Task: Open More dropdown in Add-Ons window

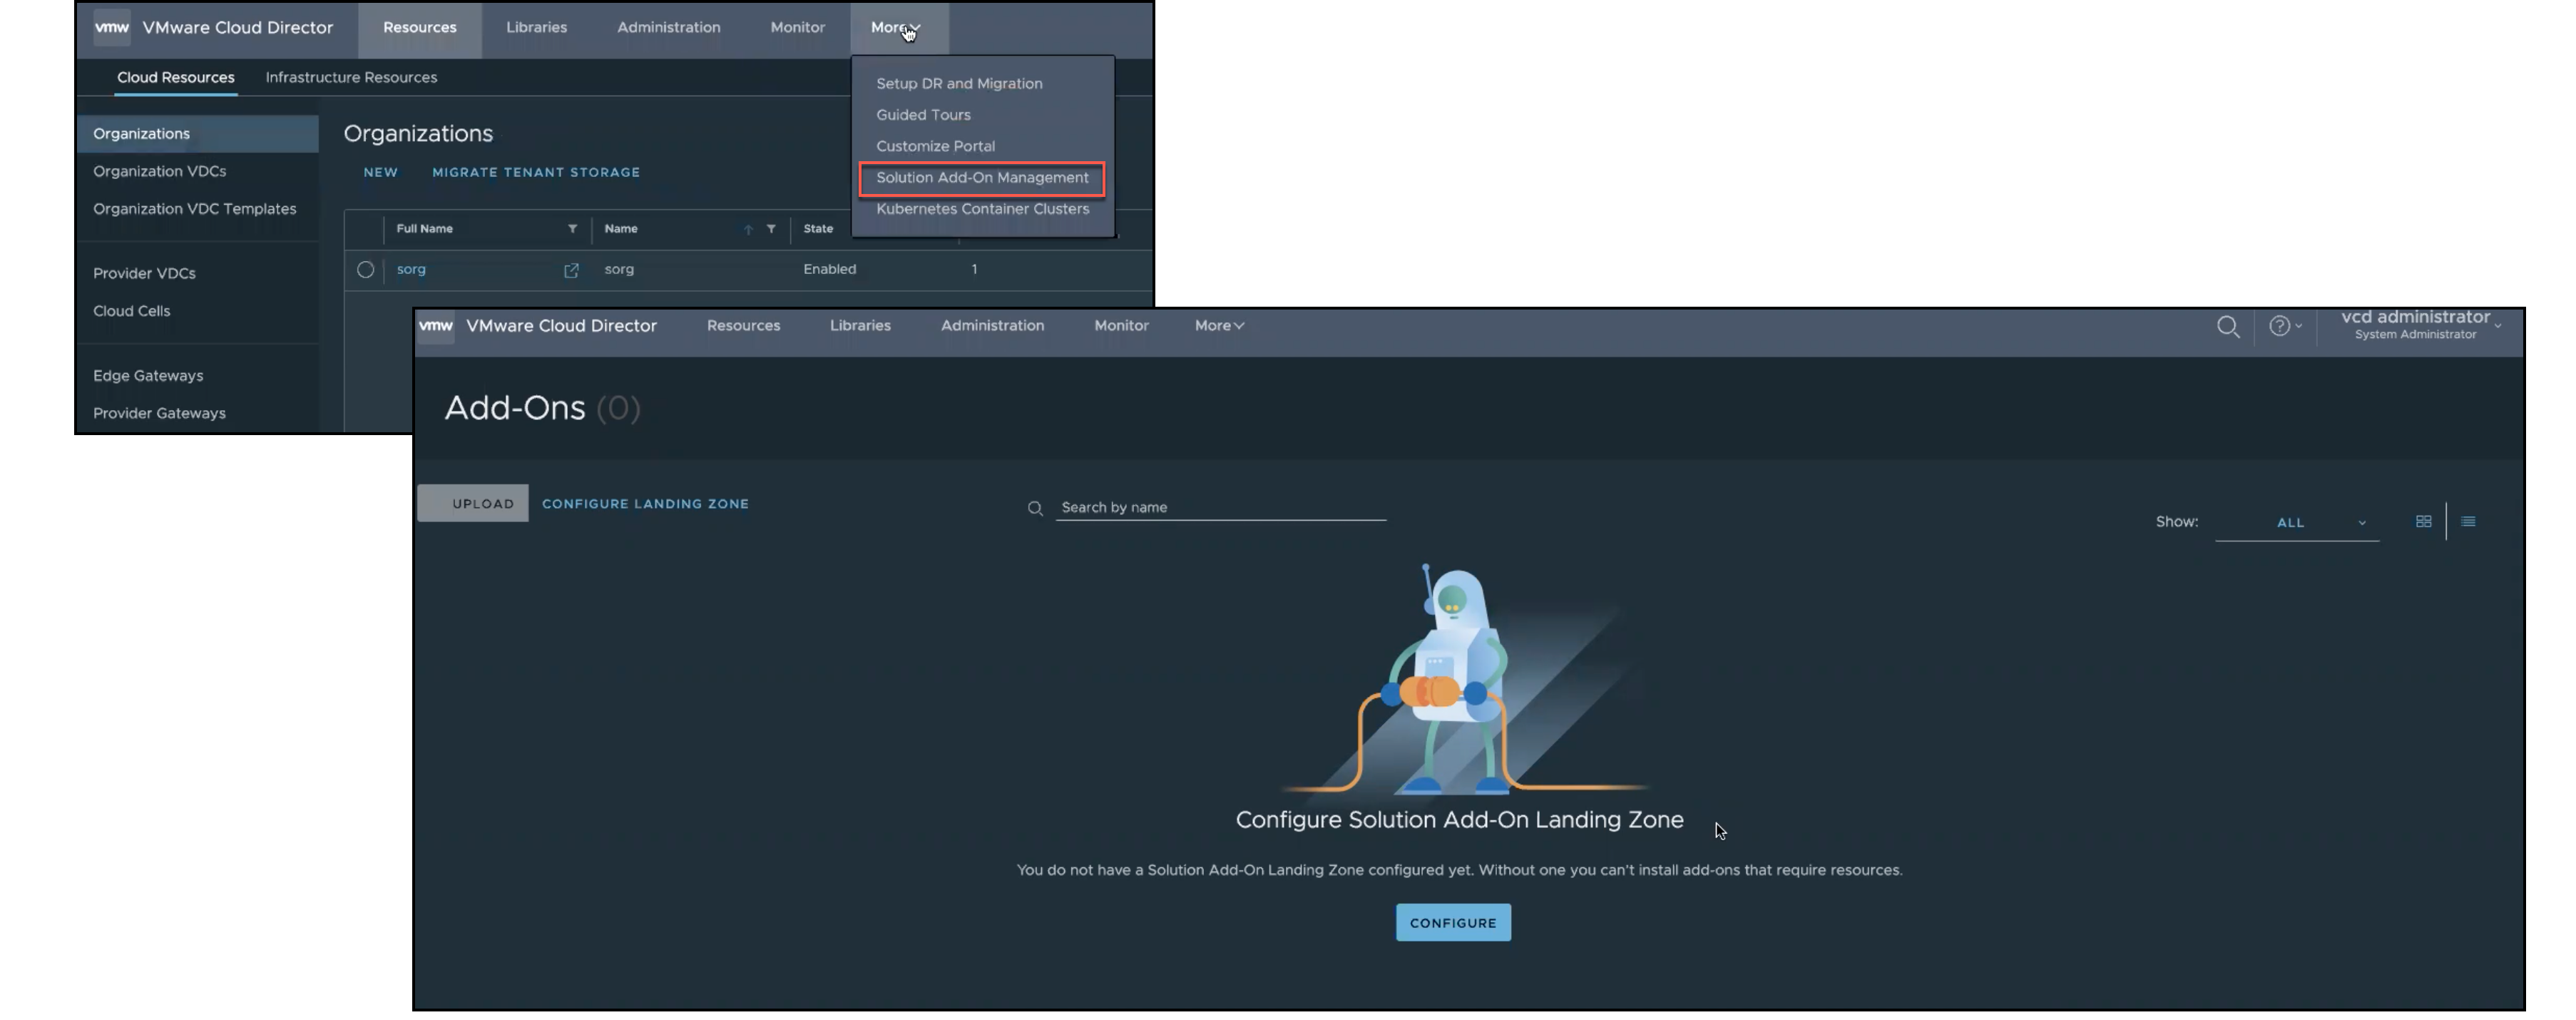Action: click(x=1218, y=326)
